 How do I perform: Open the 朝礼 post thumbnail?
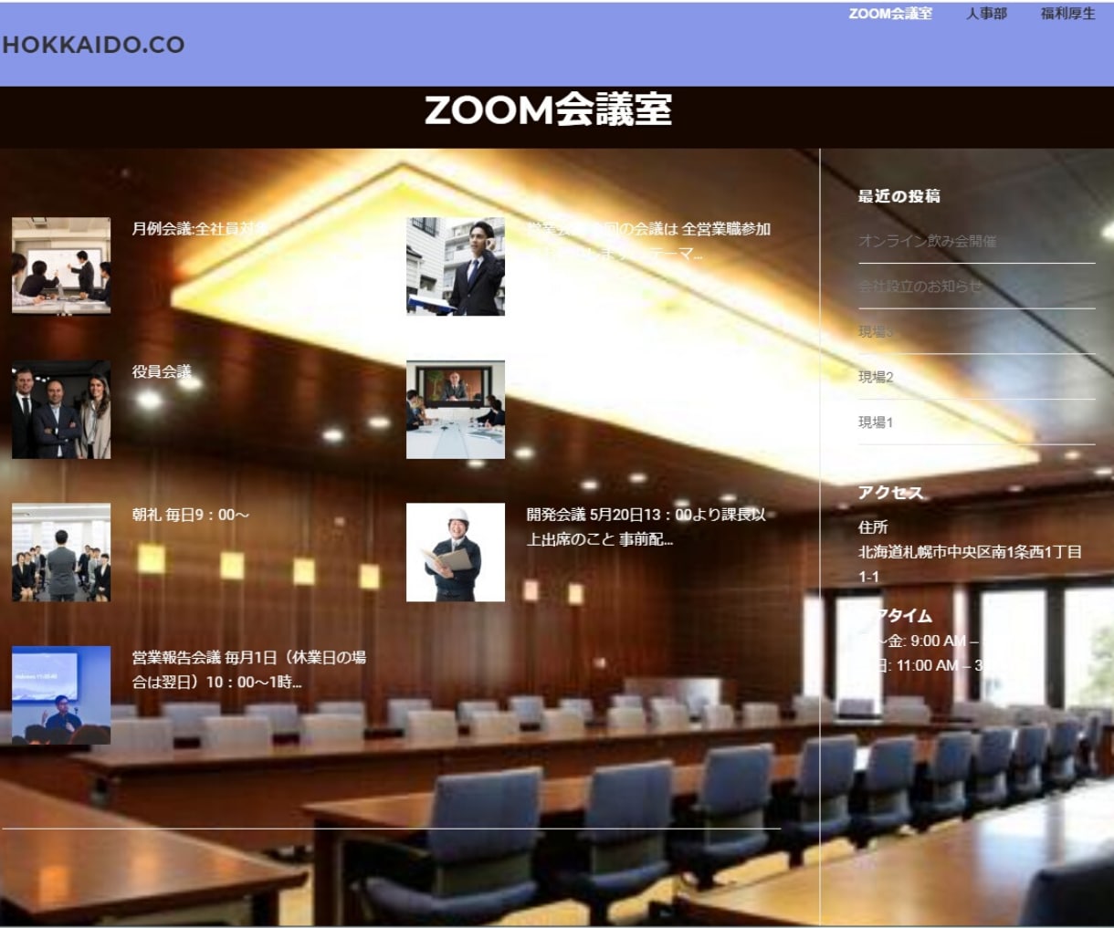click(61, 552)
